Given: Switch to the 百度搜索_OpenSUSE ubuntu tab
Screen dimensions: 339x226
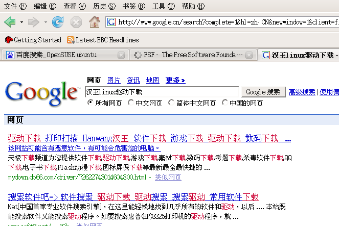Looking at the screenshot, I should (x=65, y=55).
